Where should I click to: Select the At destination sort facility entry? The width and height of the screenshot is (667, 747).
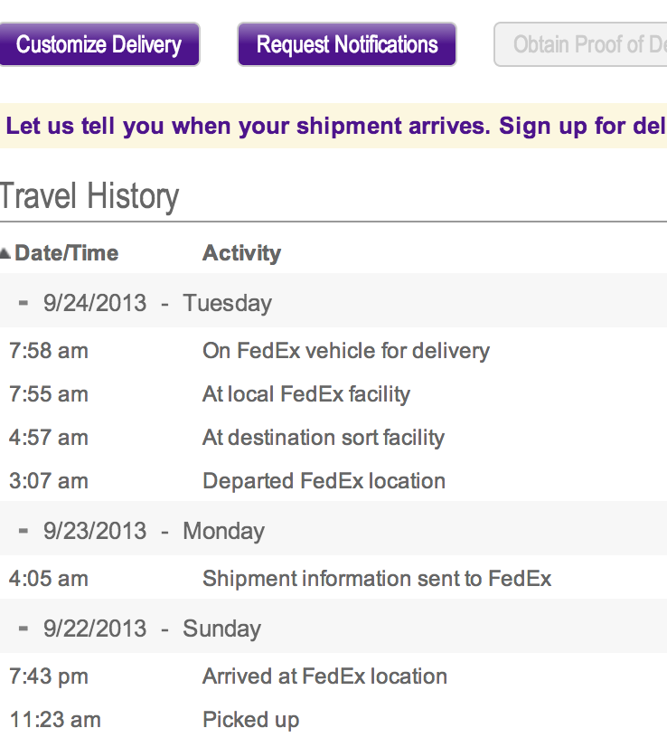coord(323,438)
